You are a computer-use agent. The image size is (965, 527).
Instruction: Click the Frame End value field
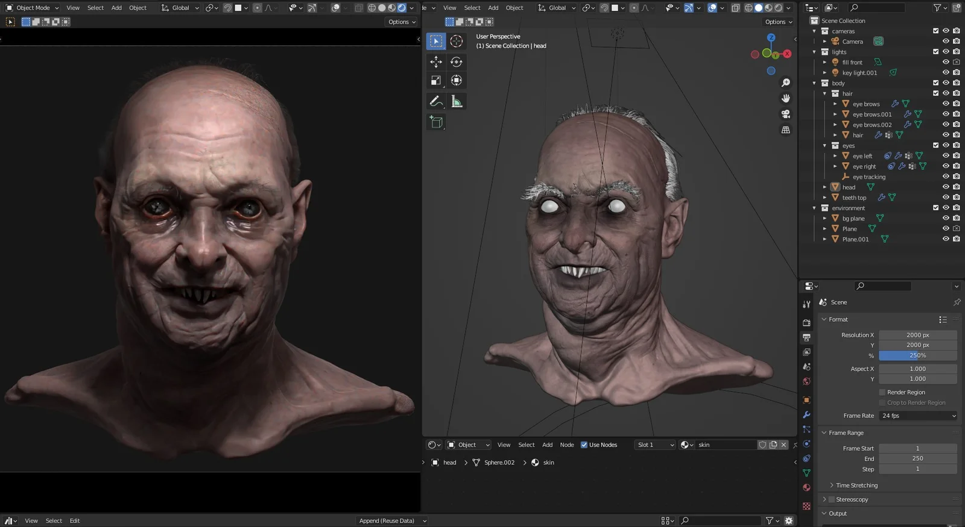[x=917, y=458]
